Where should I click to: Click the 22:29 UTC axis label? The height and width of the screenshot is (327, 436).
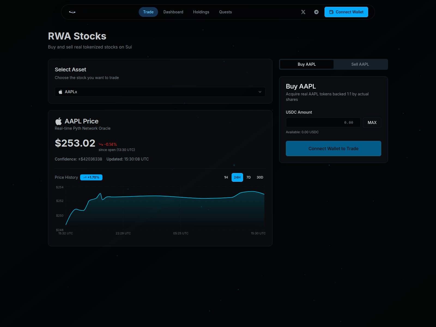coord(123,233)
